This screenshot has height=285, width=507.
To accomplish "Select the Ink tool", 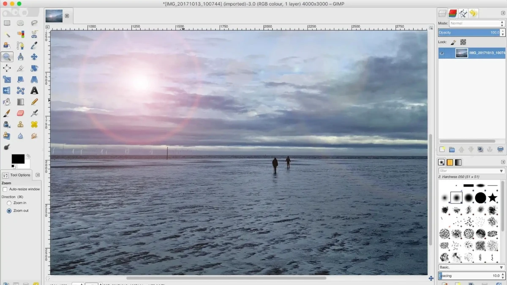I will click(7, 125).
